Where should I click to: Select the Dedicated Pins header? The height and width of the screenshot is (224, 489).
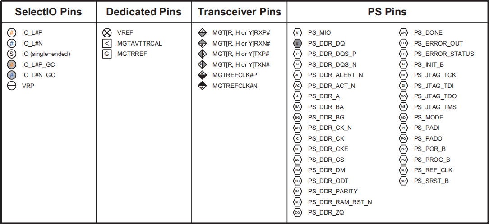click(144, 12)
